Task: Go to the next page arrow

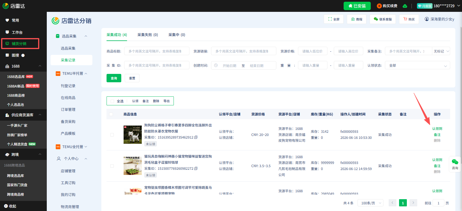Action: (x=413, y=203)
